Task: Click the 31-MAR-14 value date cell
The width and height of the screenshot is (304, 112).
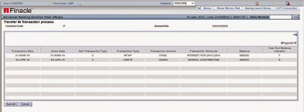Action: [x=58, y=55]
